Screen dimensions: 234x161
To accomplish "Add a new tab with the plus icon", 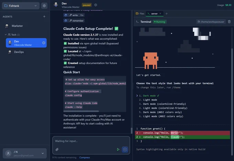I will point(167,14).
